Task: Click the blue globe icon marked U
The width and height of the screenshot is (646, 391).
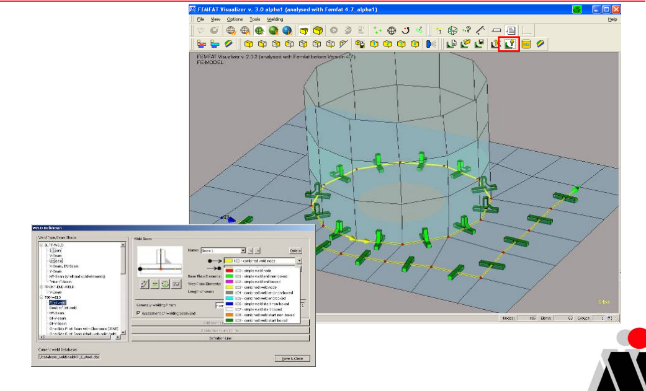Action: (287, 30)
